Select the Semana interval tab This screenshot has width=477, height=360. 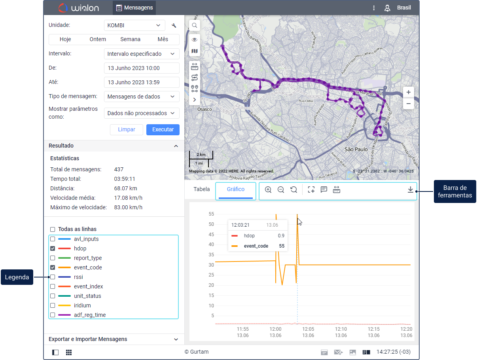130,39
